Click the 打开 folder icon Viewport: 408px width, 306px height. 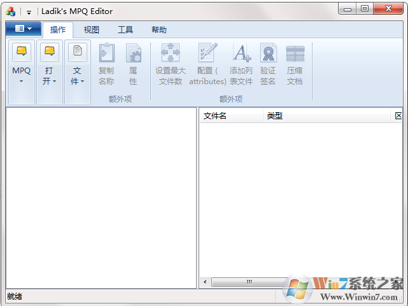point(50,52)
